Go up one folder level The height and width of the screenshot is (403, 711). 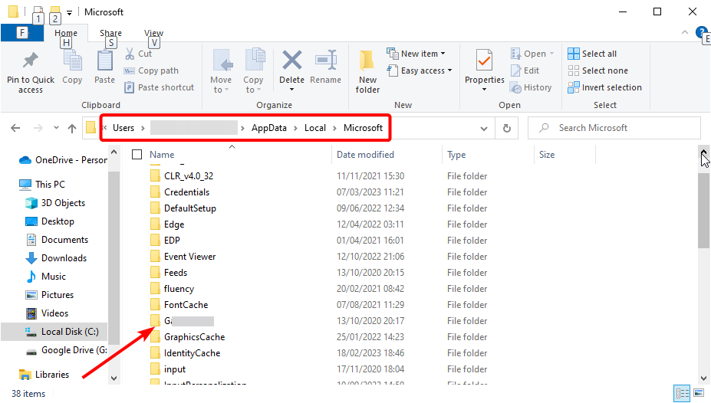(x=72, y=128)
